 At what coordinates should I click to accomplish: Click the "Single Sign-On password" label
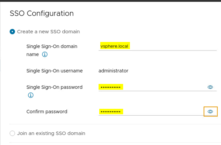(54, 87)
